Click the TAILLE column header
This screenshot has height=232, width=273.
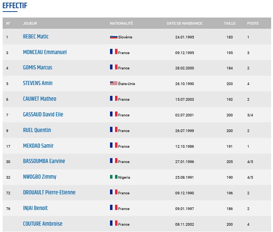click(230, 23)
